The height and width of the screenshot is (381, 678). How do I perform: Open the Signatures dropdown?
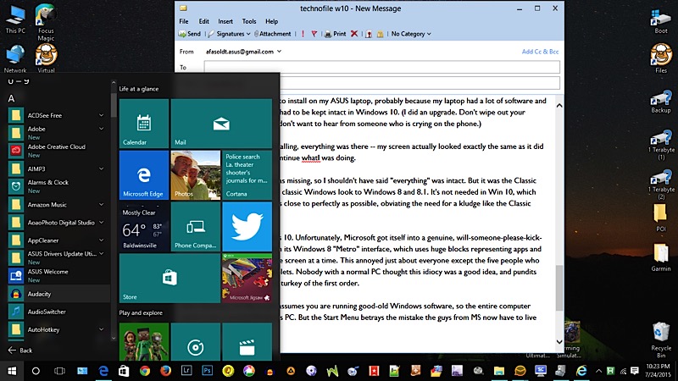point(229,34)
